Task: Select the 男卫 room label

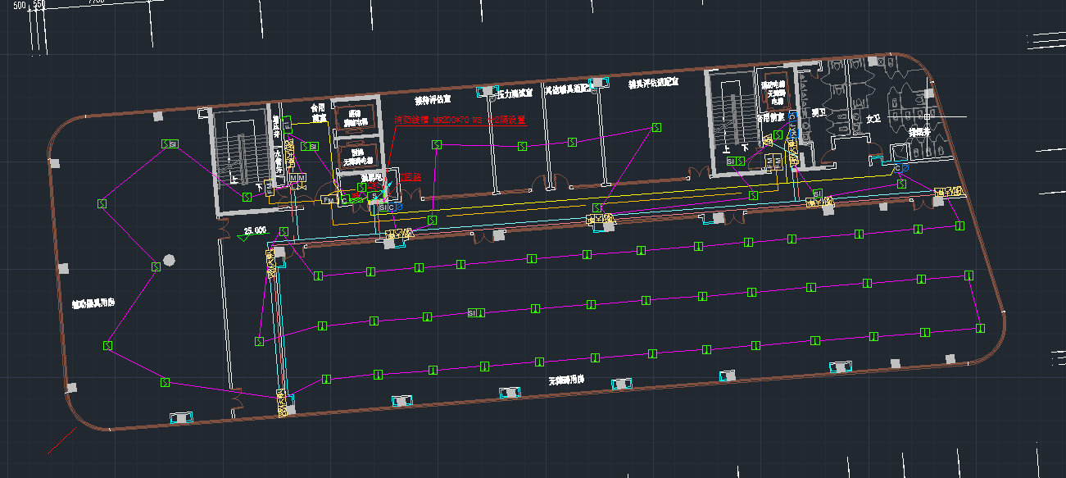Action: [x=817, y=112]
